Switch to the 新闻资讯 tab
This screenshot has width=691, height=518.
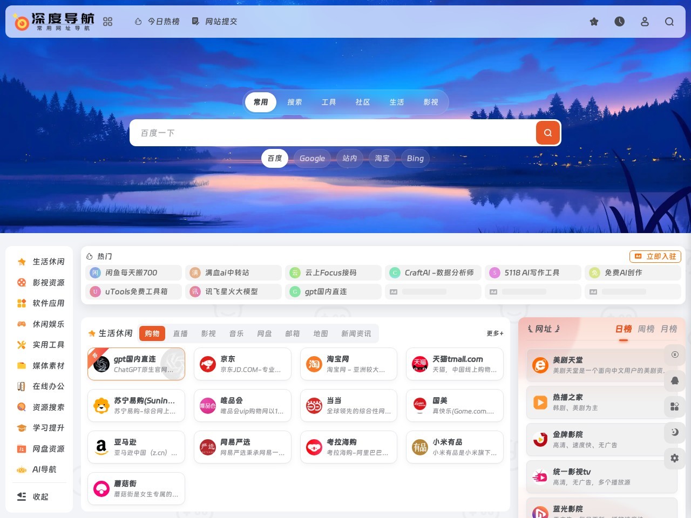tap(356, 333)
